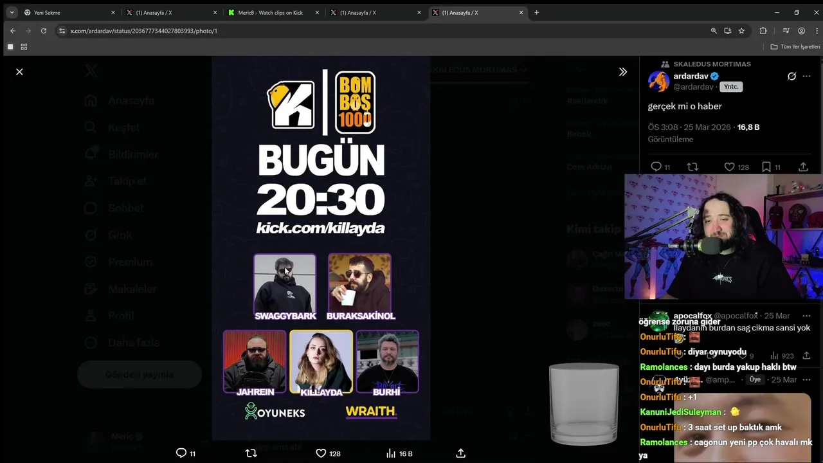Open the apps grid icon in bookmarks bar
This screenshot has width=823, height=463.
click(24, 47)
